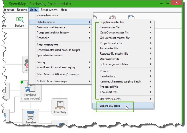
Task: Expand User master file submenu
Action: (x=123, y=59)
